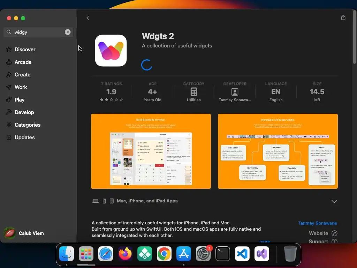The image size is (357, 268).
Task: Open the Tanmay Sonawane developer link
Action: 317,223
